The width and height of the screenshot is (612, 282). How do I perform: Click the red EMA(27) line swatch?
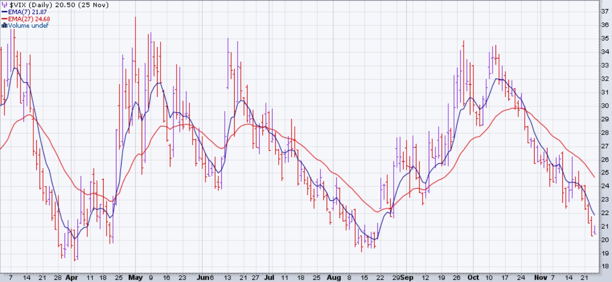pos(4,19)
